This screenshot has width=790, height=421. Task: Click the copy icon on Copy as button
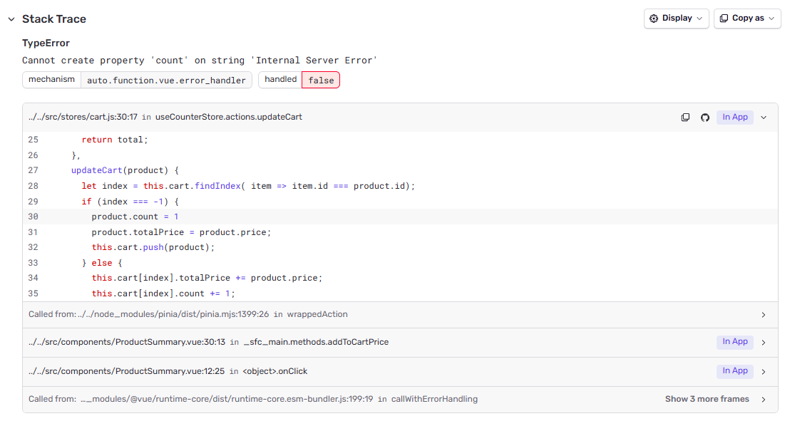(724, 19)
